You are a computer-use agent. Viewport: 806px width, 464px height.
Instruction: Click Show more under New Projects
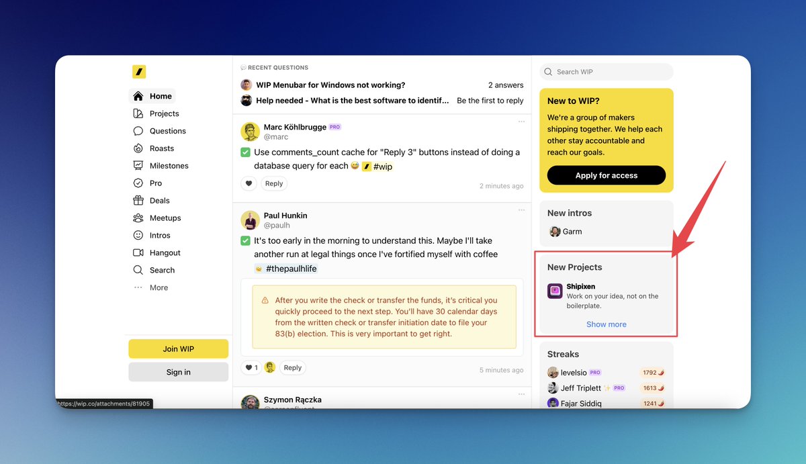(607, 324)
